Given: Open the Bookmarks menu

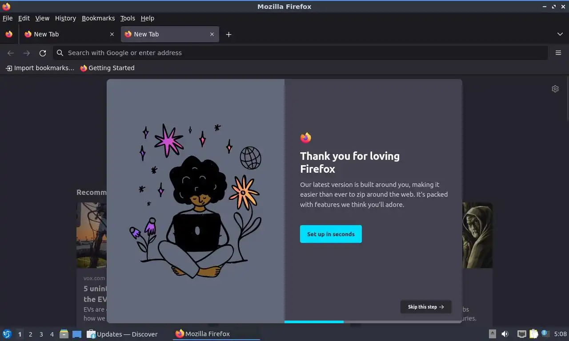Looking at the screenshot, I should click(98, 18).
